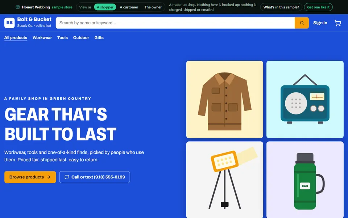Open the teal radio product tile
Viewport: 348px width, 218px height.
305,100
